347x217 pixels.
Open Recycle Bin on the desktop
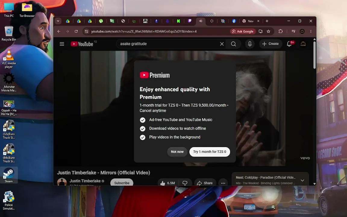point(9,34)
